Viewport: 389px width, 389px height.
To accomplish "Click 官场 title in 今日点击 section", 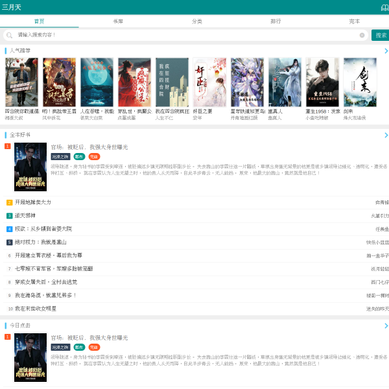I will [89, 338].
